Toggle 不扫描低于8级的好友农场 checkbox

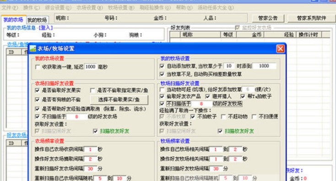(x=37, y=117)
